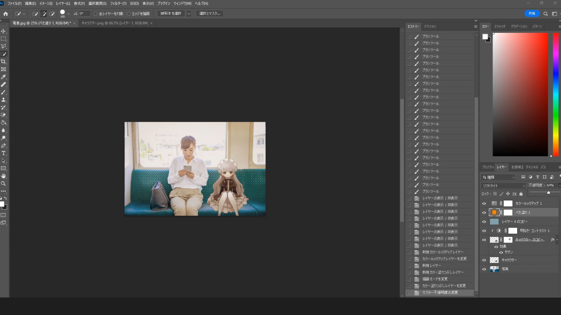Hide the べた塗り 1 layer
Viewport: 561px width, 315px height.
(484, 213)
